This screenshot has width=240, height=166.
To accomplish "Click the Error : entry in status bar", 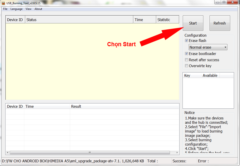I will click(203, 161).
